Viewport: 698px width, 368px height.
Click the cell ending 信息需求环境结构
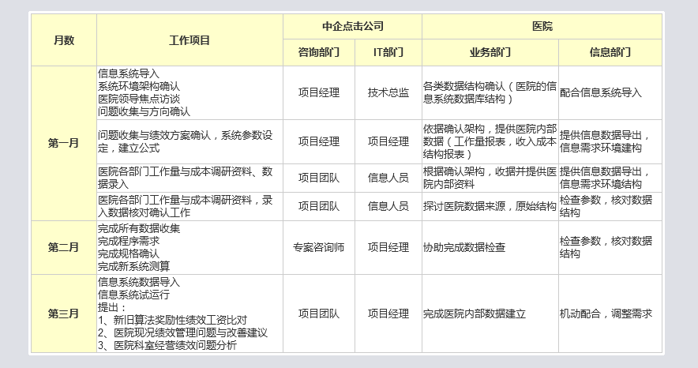click(x=610, y=178)
